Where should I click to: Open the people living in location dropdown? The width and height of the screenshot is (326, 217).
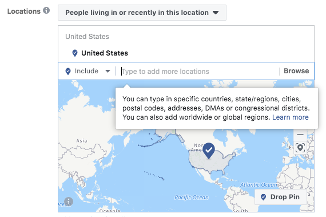(142, 13)
